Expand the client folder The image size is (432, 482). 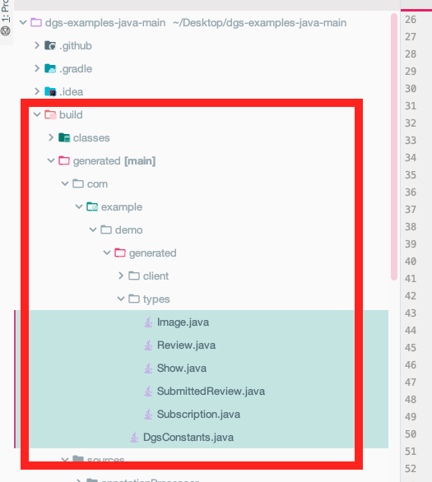click(x=121, y=276)
